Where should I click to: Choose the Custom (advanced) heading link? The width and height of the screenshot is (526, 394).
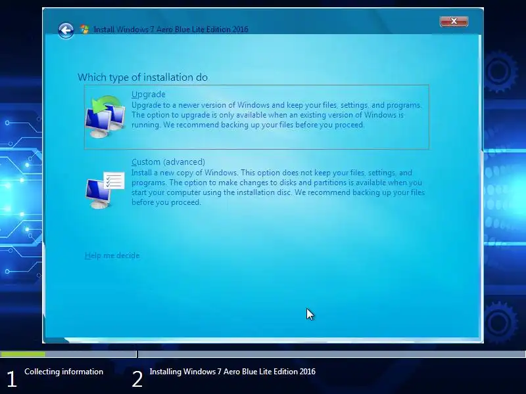click(x=168, y=162)
